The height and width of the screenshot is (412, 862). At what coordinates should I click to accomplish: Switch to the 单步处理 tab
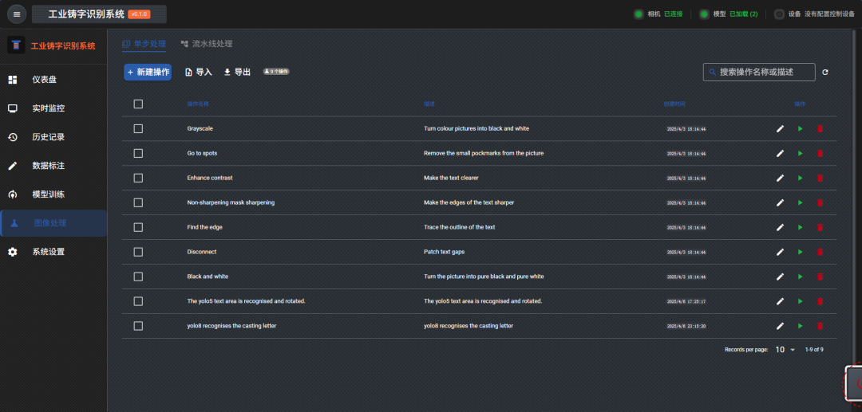[x=144, y=44]
